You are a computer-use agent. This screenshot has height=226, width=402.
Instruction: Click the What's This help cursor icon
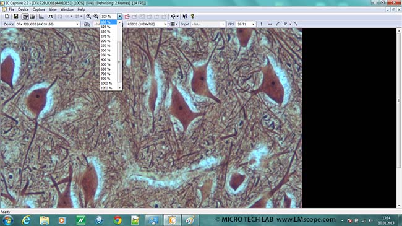click(185, 17)
